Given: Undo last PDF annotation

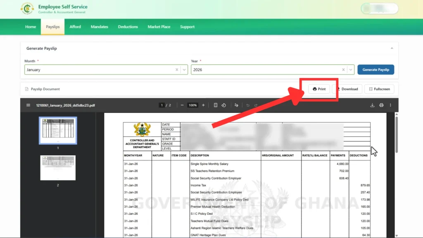Looking at the screenshot, I should point(248,105).
